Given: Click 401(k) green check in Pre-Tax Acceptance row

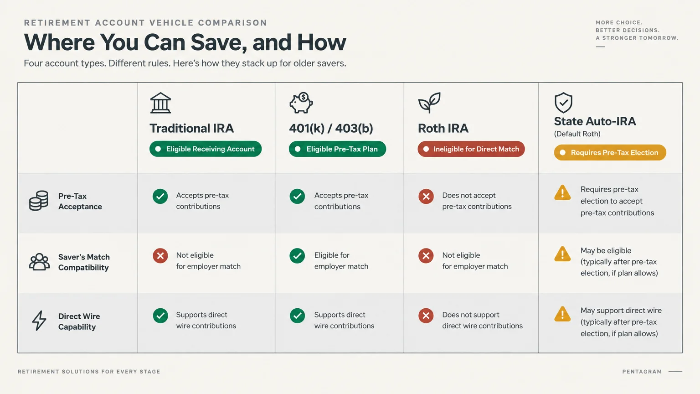Looking at the screenshot, I should coord(297,197).
